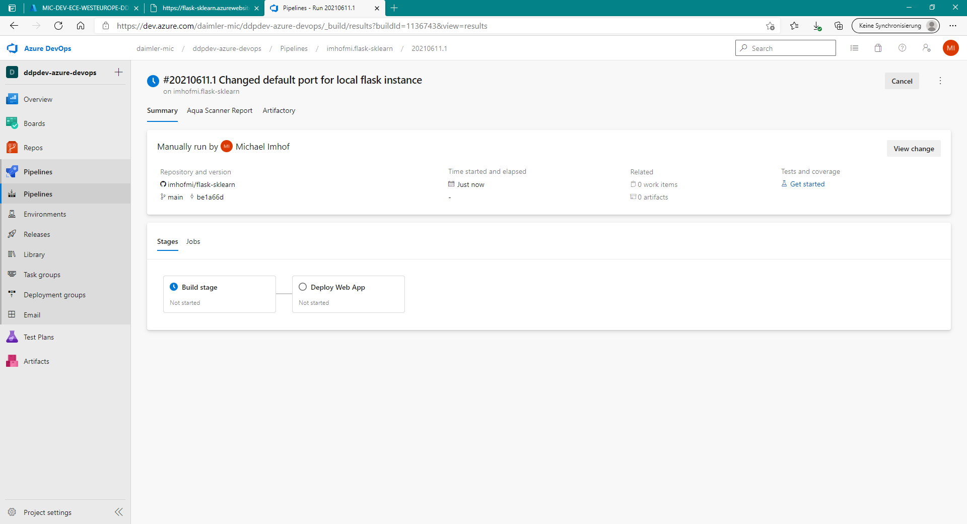
Task: Click the be1a66d commit link
Action: pos(210,197)
